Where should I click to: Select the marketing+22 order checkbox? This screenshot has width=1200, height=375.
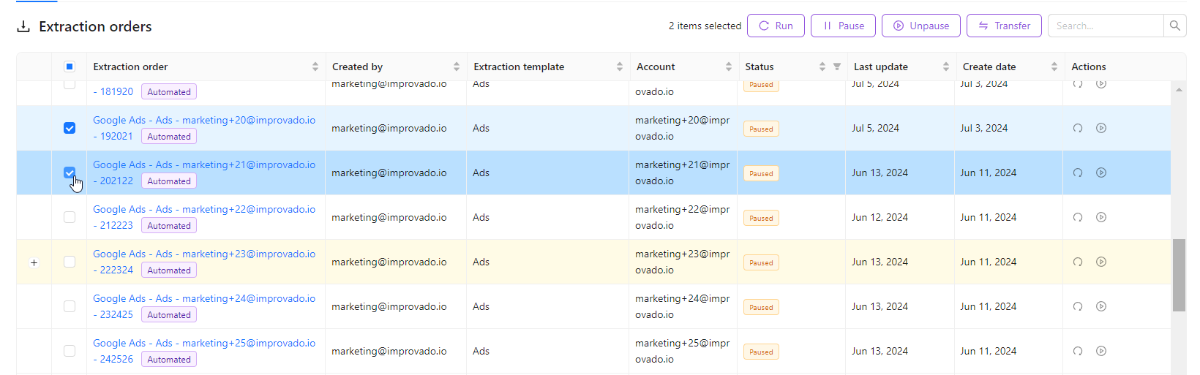70,218
